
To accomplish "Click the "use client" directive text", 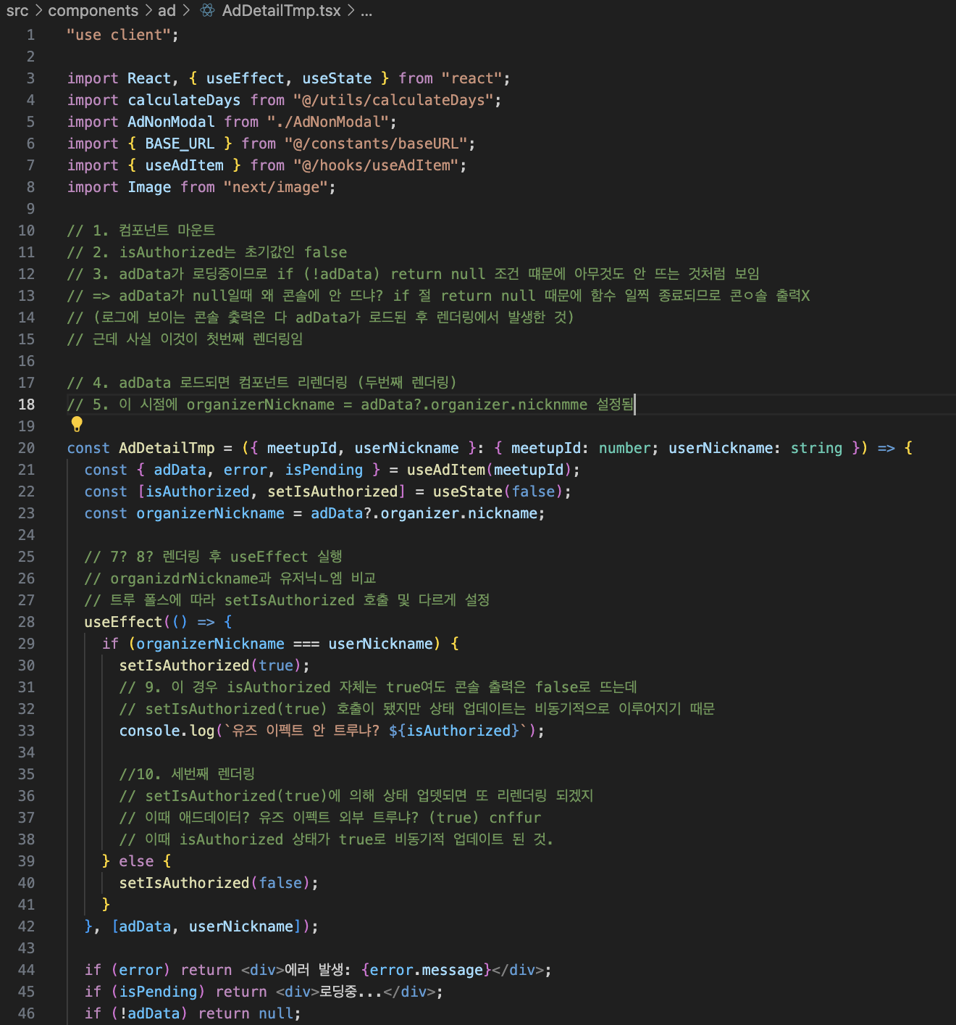I will pyautogui.click(x=118, y=35).
